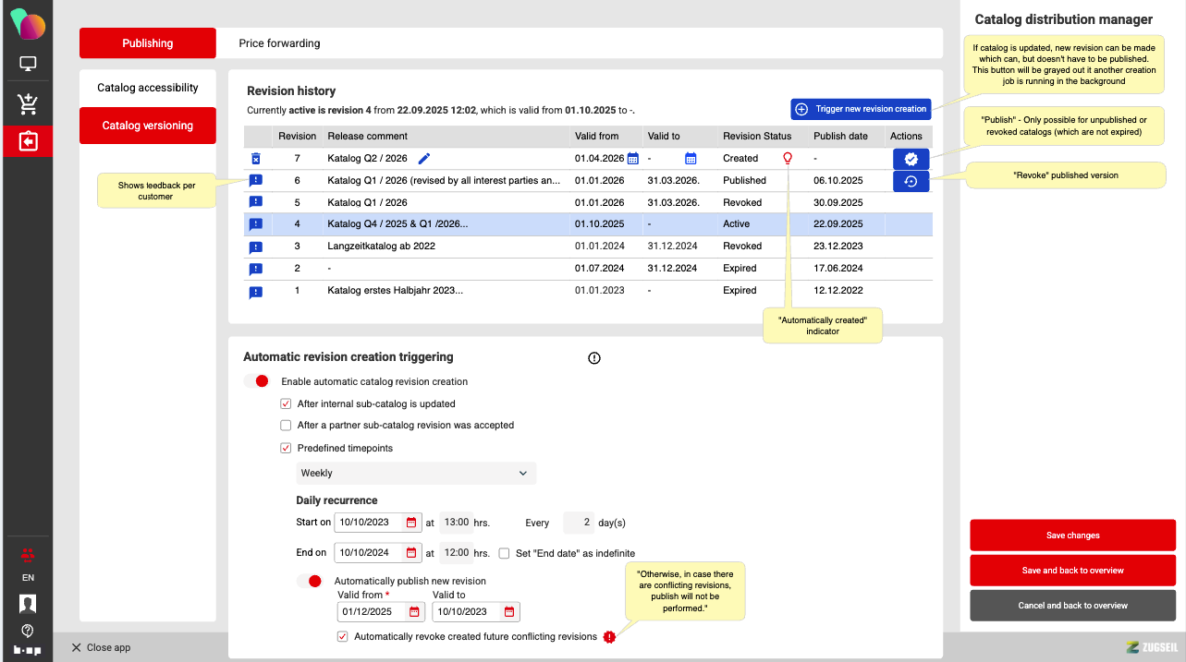Click the Save changes button
This screenshot has width=1186, height=662.
tap(1072, 536)
